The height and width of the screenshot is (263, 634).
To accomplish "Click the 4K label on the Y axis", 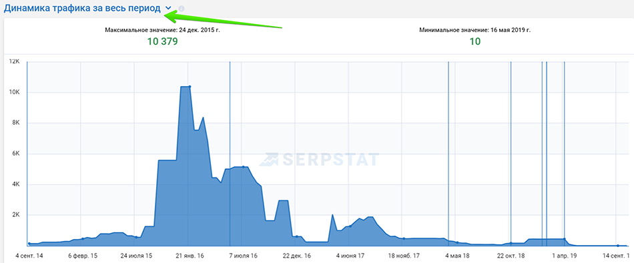I will click(16, 184).
